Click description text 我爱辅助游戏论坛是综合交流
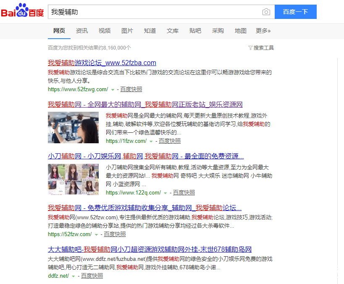344x284 pixels. pos(160,76)
